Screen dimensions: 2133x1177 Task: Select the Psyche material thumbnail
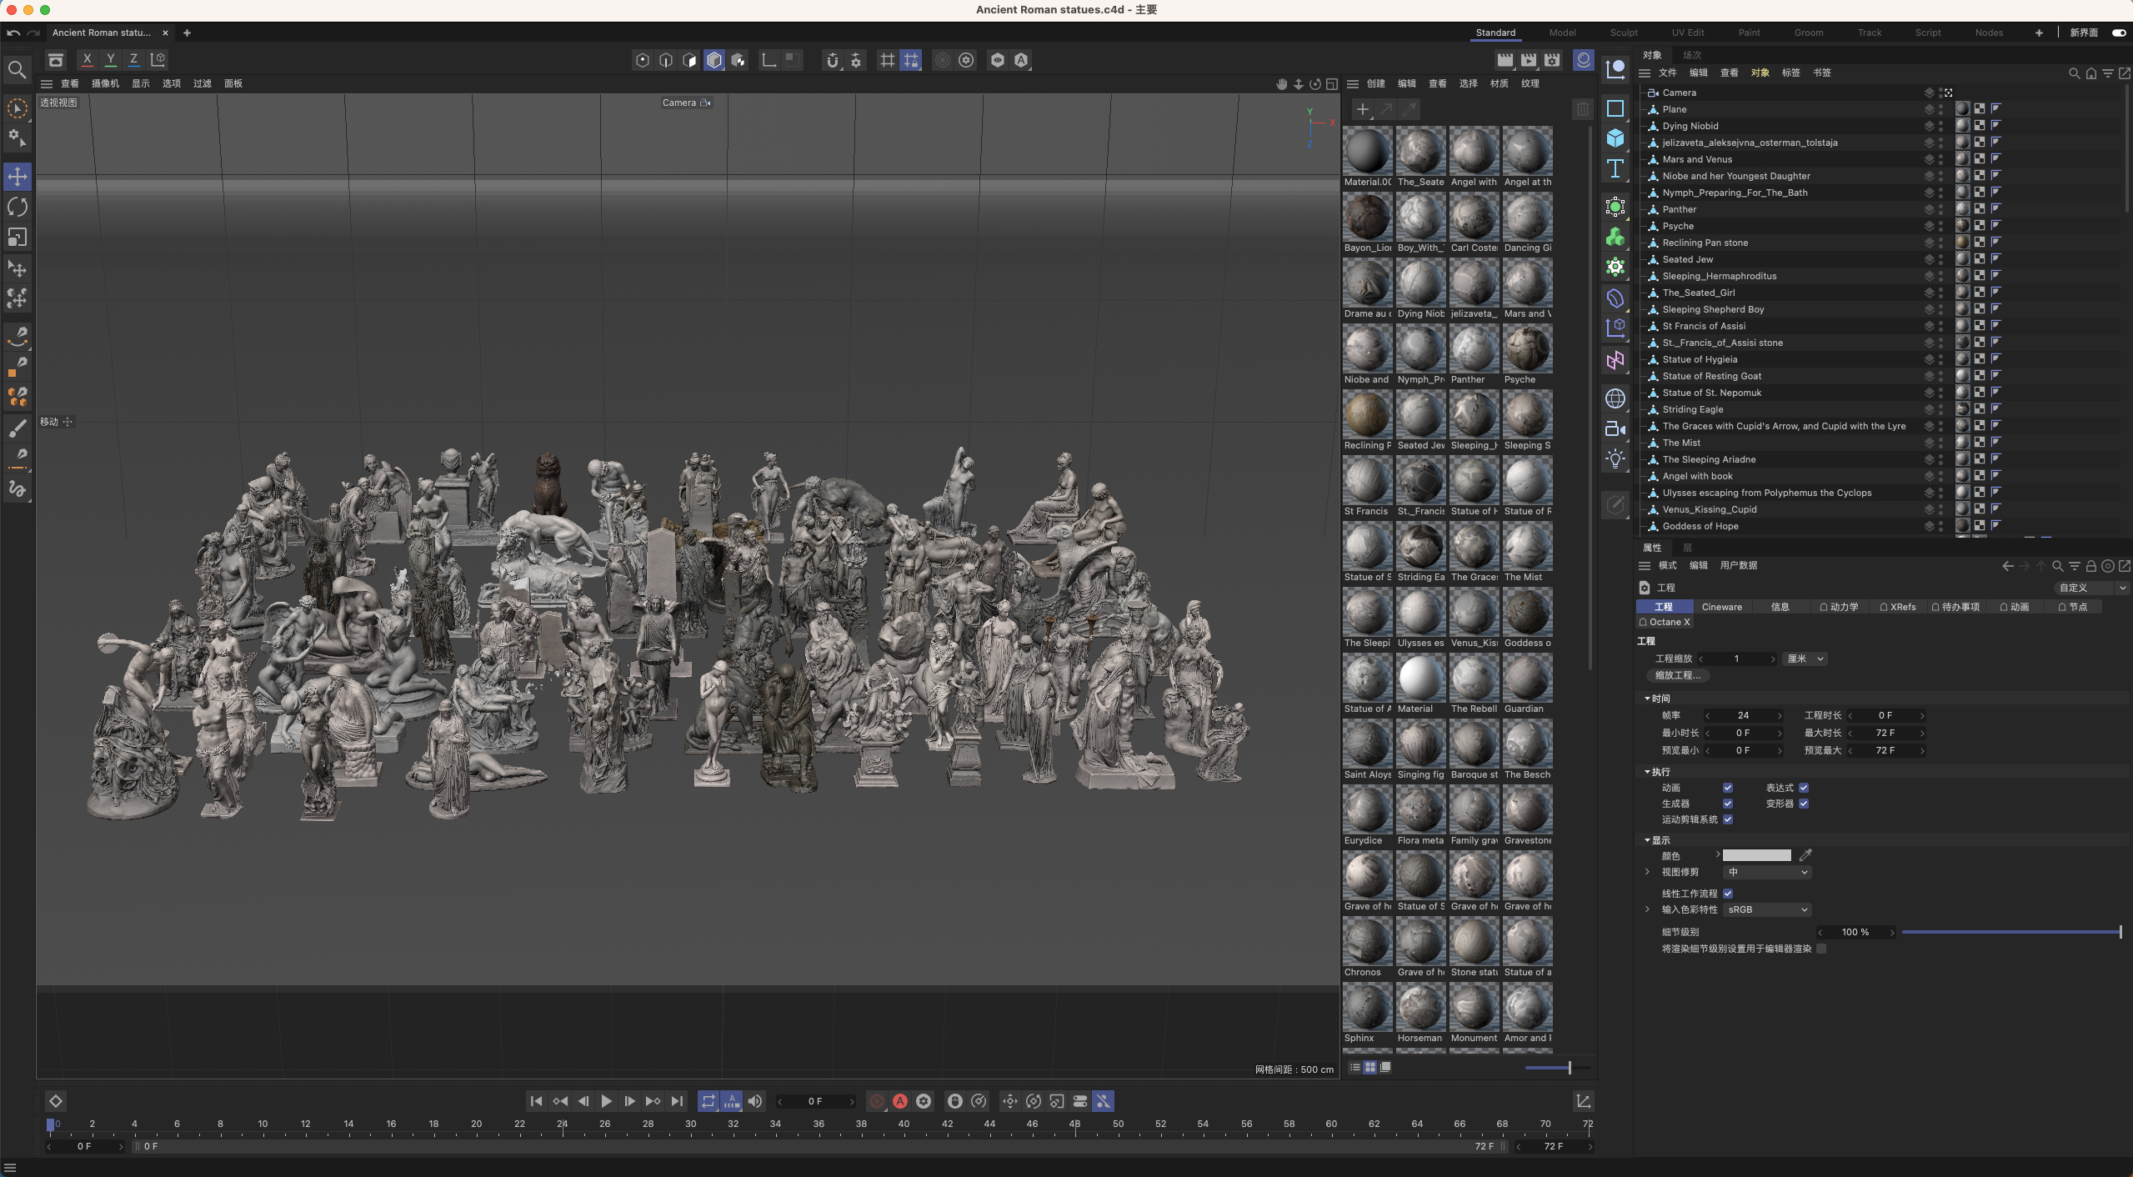tap(1527, 350)
